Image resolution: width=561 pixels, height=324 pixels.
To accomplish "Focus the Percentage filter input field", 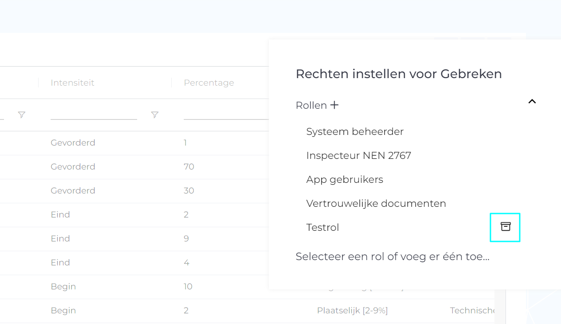I will (x=226, y=115).
